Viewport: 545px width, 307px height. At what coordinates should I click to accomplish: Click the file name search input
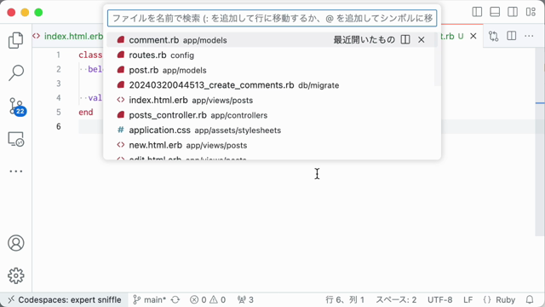tap(272, 18)
